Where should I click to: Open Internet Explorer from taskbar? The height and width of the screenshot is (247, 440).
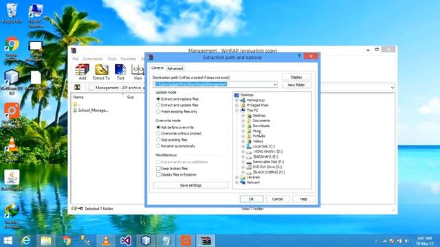point(26,241)
